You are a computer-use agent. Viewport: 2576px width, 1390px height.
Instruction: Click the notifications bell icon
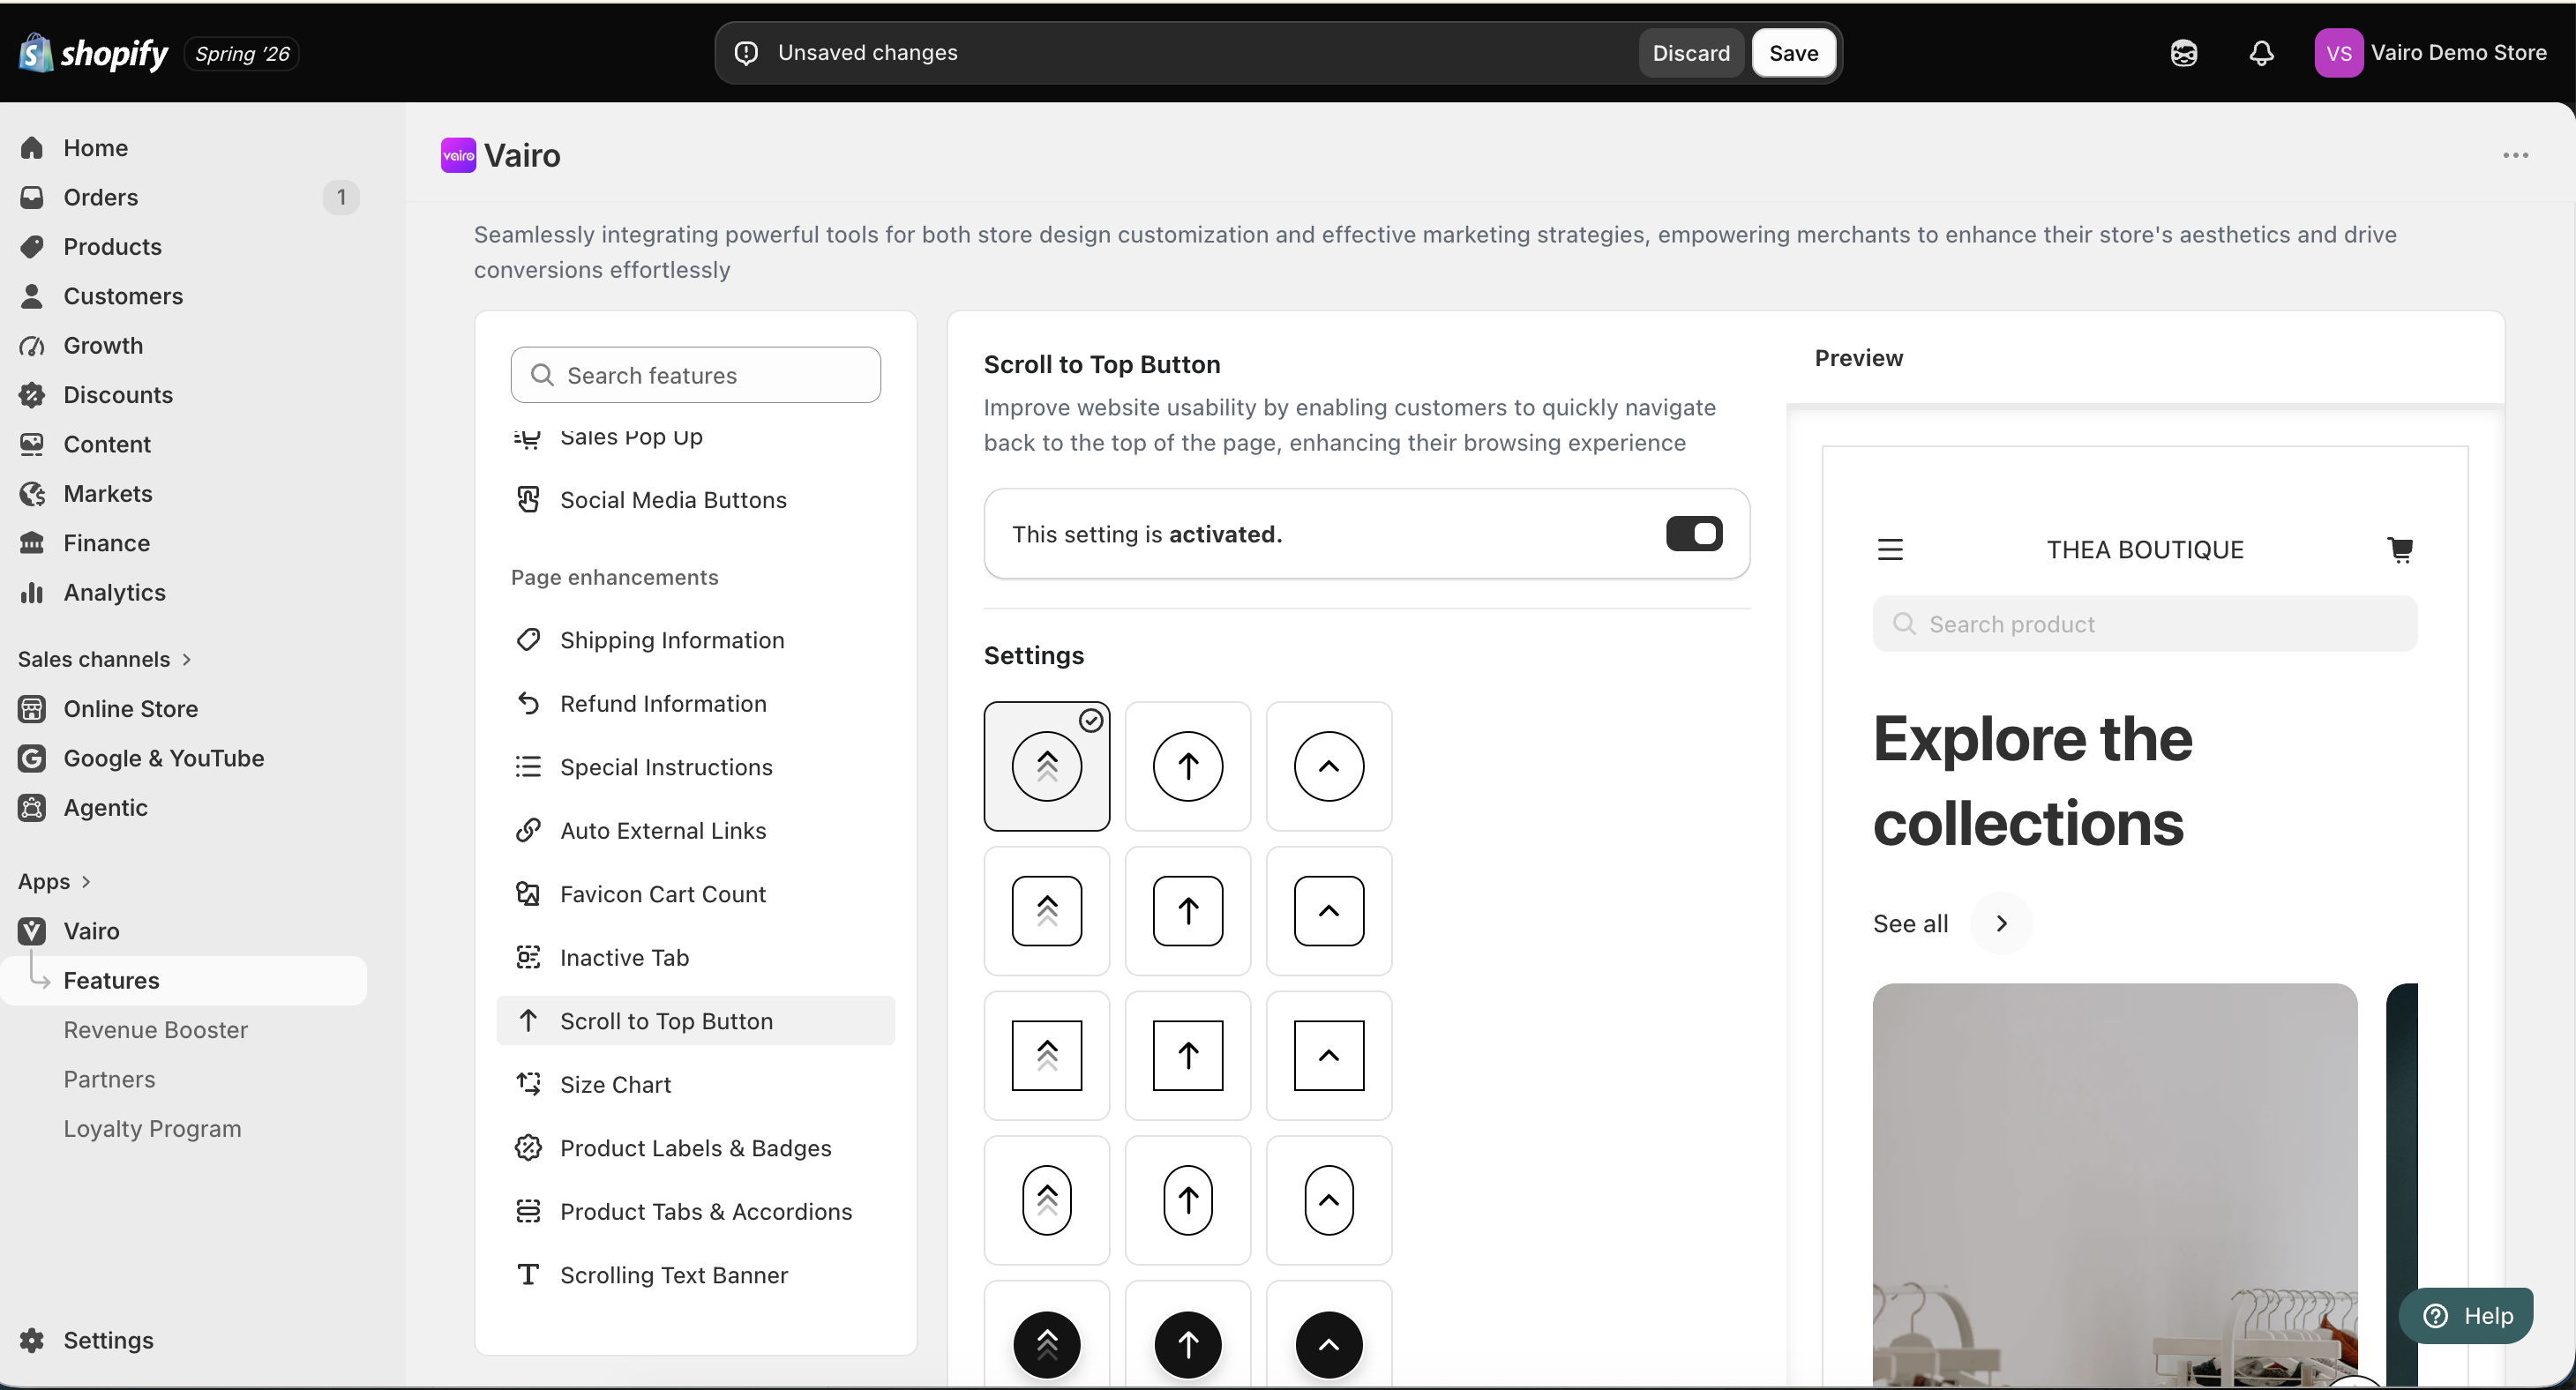pos(2261,53)
